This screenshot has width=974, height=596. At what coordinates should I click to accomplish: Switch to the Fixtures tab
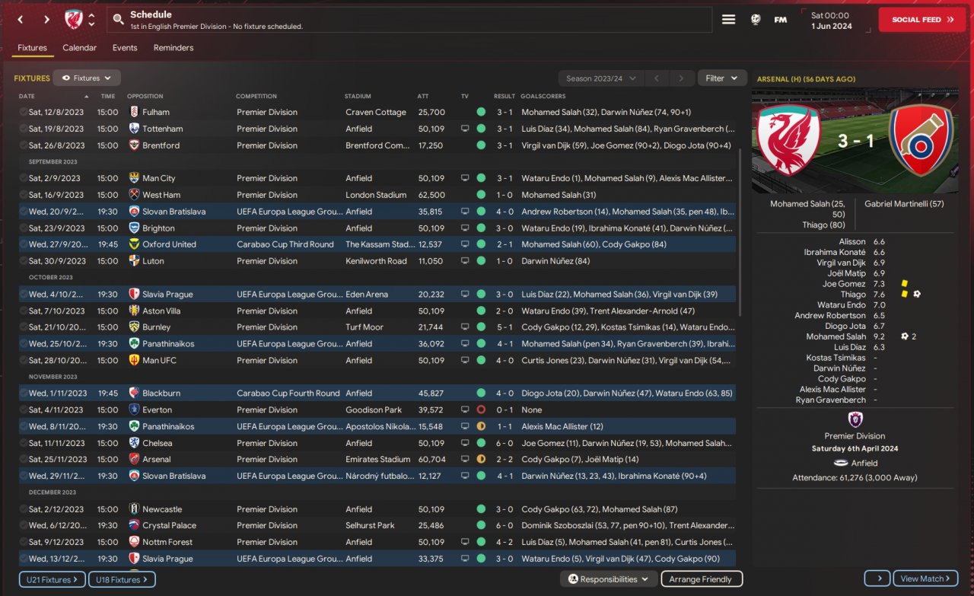click(33, 48)
